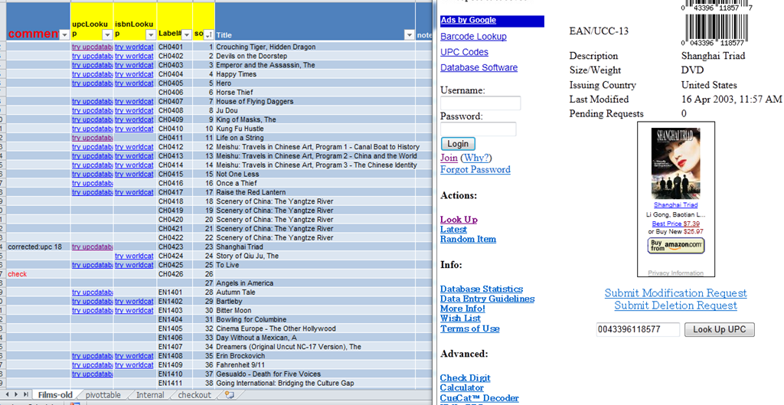The width and height of the screenshot is (784, 405).
Task: Open the Submit Modification Request link
Action: tap(675, 293)
